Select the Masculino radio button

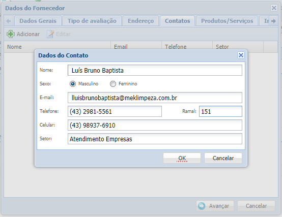click(x=73, y=84)
